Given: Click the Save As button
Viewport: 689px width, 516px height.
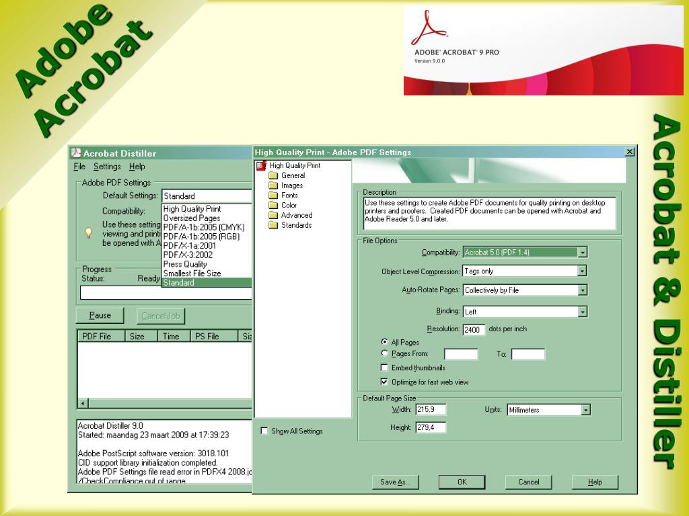Looking at the screenshot, I should tap(396, 482).
